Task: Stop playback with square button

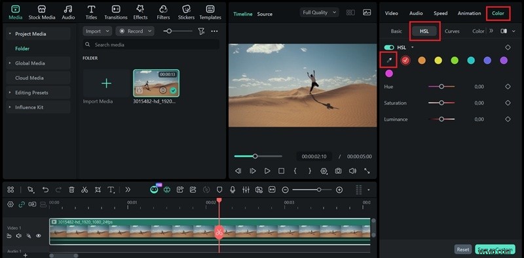Action: pyautogui.click(x=282, y=171)
